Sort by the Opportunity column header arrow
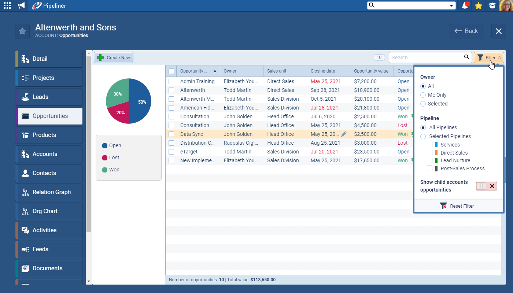513x293 pixels. coord(214,71)
